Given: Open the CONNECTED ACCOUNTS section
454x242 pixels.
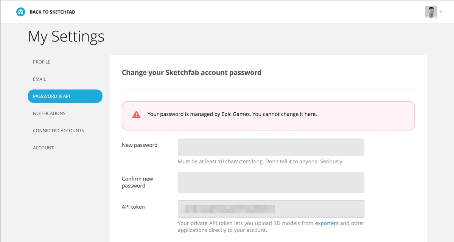Looking at the screenshot, I should [x=58, y=130].
